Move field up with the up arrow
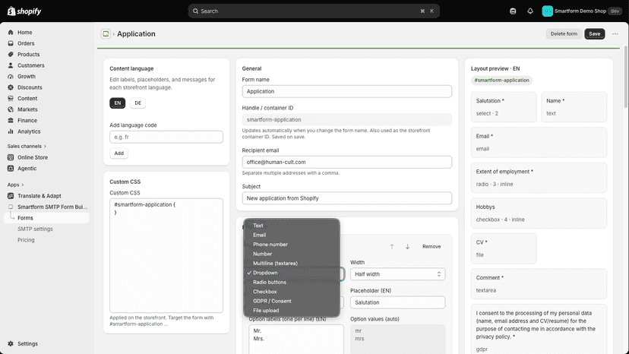The height and width of the screenshot is (354, 629). click(392, 246)
